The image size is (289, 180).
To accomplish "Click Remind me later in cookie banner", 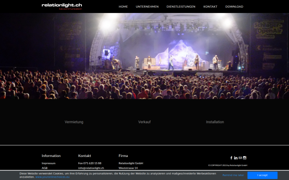I will pyautogui.click(x=233, y=175).
